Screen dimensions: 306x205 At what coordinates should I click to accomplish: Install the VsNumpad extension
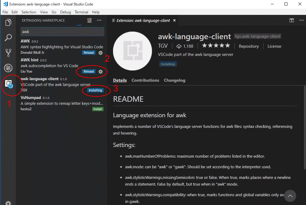[x=98, y=109]
